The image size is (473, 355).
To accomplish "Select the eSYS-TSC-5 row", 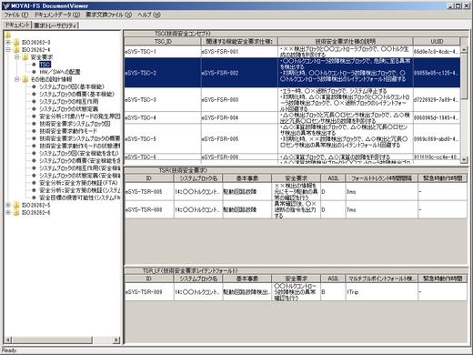I will pos(292,138).
